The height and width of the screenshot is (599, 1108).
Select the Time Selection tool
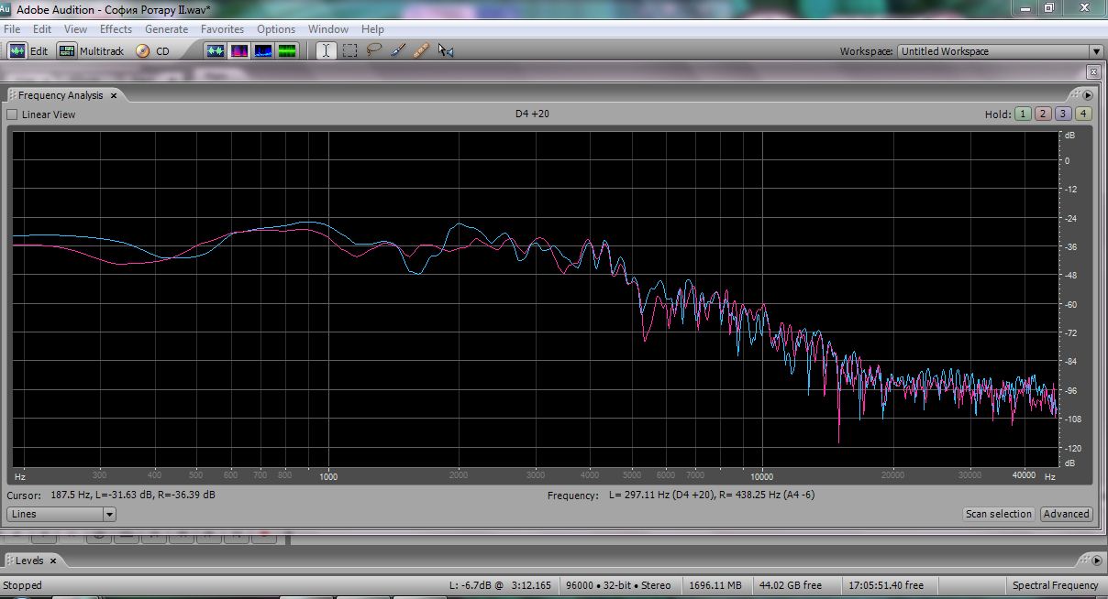[326, 51]
